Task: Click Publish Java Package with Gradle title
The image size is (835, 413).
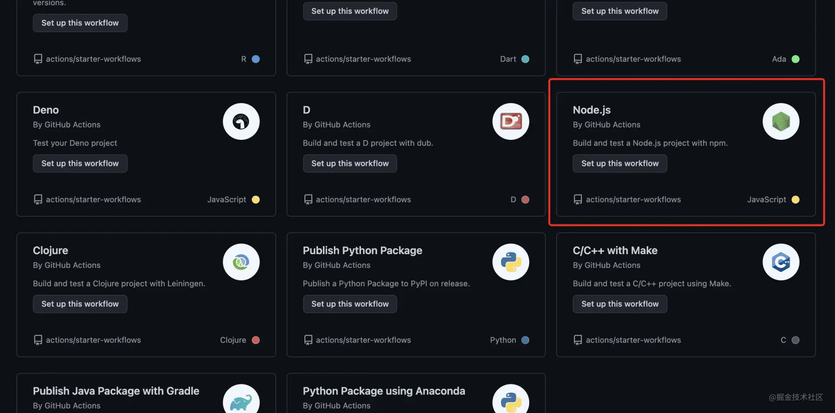Action: (116, 391)
